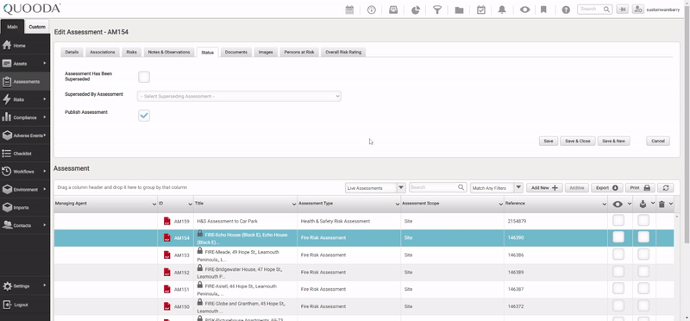The width and height of the screenshot is (690, 321).
Task: Click the Add New button
Action: point(544,187)
